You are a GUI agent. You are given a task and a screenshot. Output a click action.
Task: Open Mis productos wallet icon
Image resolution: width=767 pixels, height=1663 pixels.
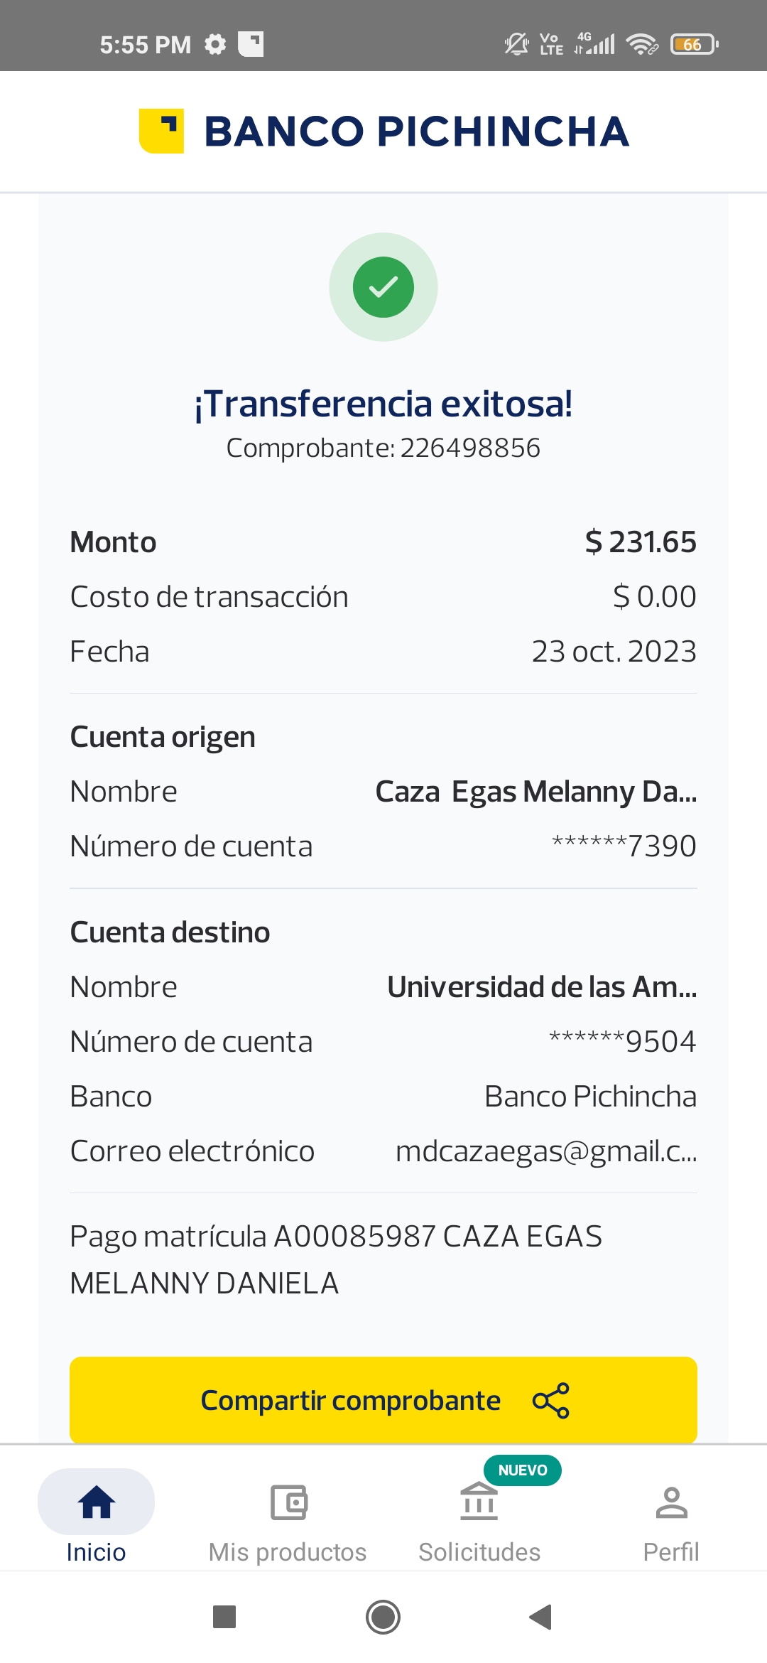point(288,1502)
